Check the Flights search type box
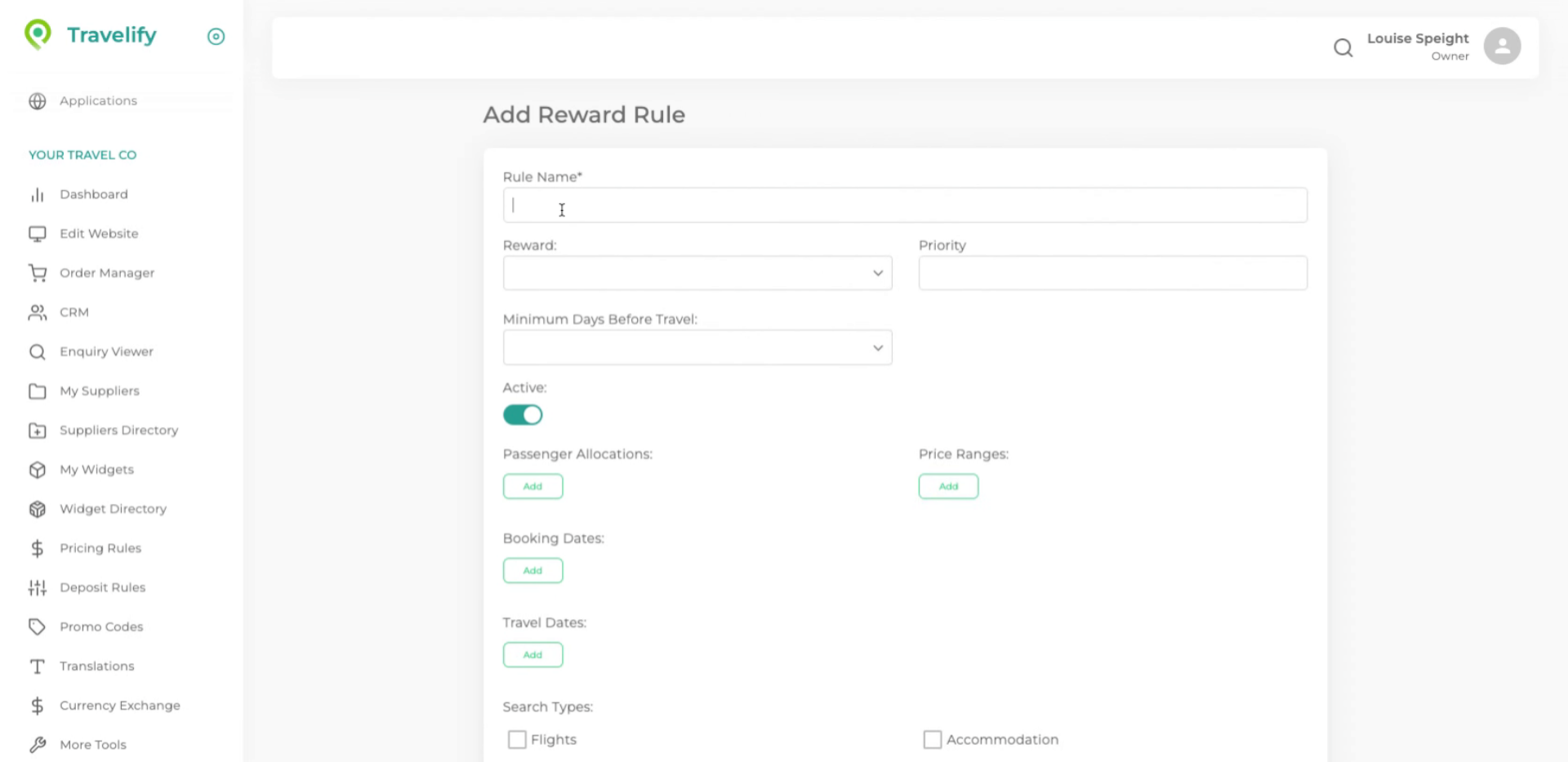 coord(517,740)
